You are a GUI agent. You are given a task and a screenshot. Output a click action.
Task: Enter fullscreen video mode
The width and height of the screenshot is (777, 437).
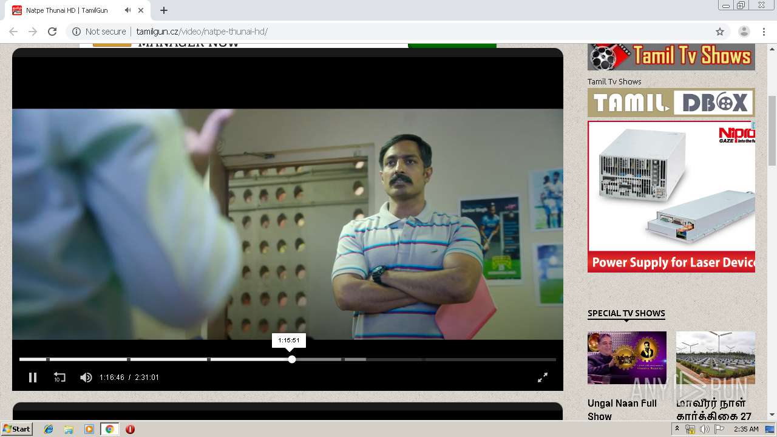[543, 378]
